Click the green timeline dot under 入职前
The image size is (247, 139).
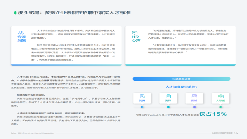[x=221, y=107]
